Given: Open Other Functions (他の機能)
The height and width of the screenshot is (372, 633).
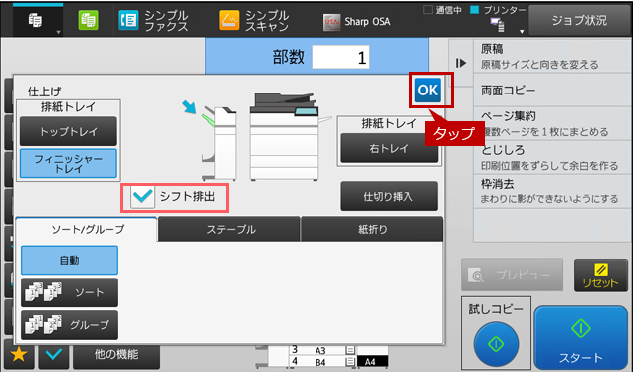Looking at the screenshot, I should coord(116,355).
